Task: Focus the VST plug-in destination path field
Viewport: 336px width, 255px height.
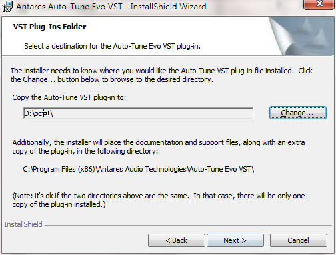Action: point(138,113)
